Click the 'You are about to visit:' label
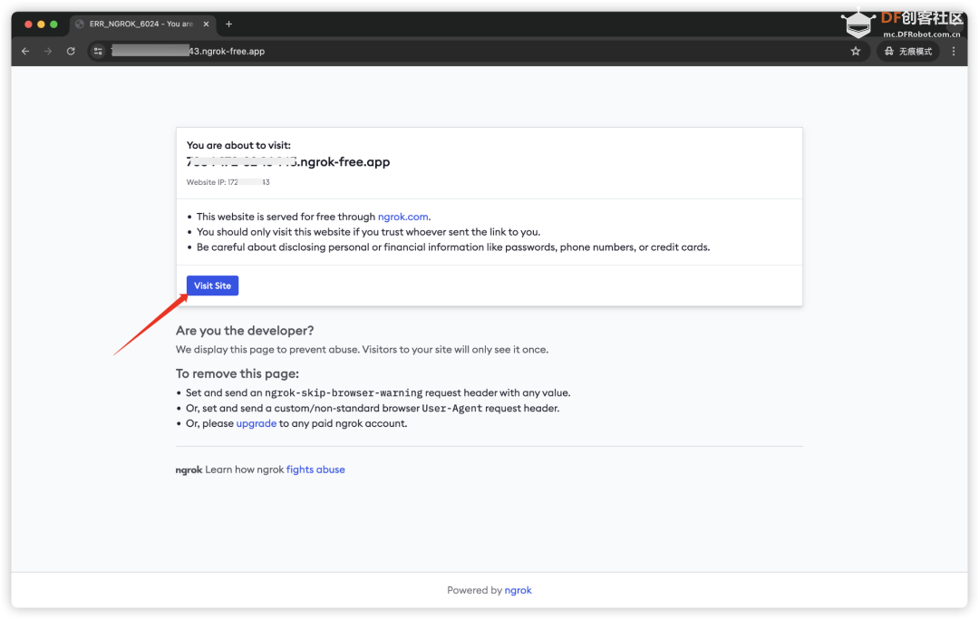 (238, 145)
